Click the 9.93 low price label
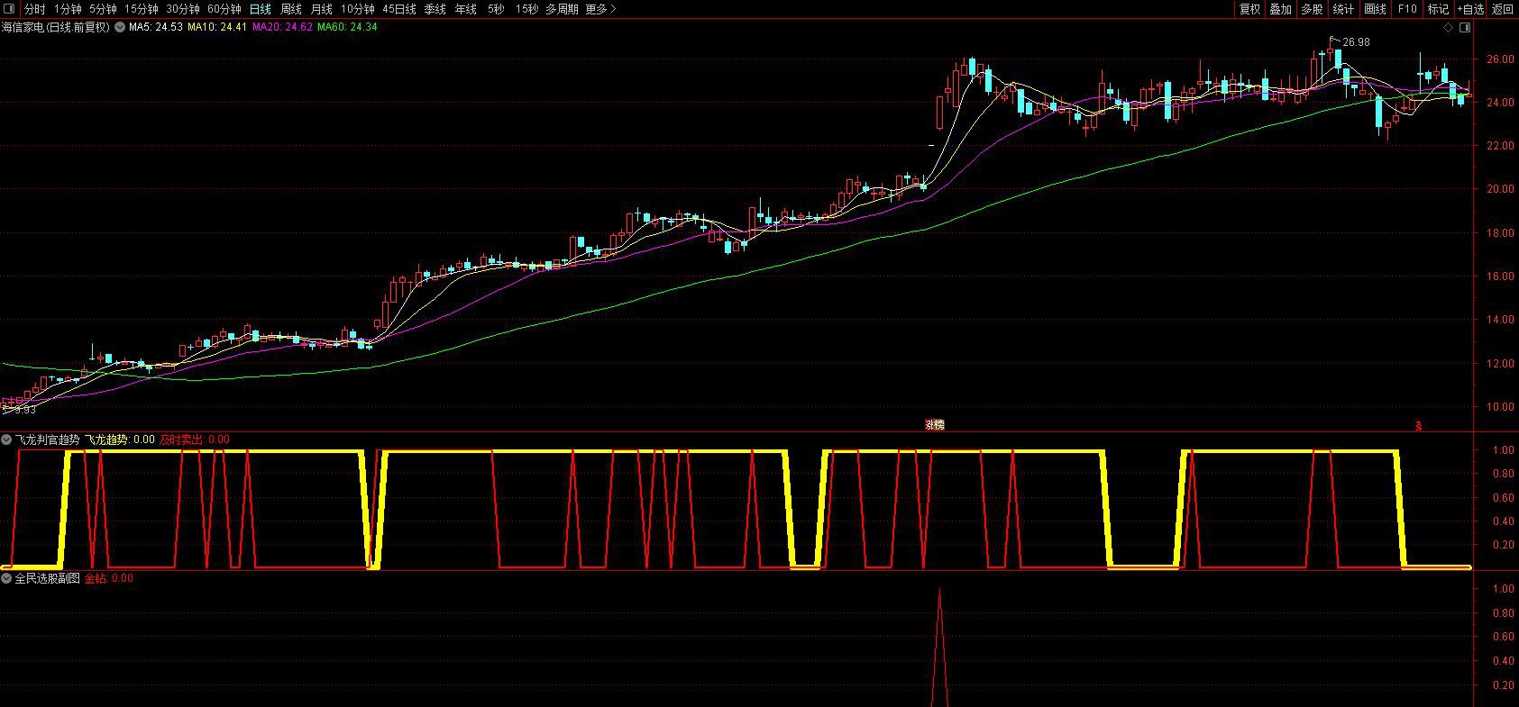 pyautogui.click(x=24, y=410)
